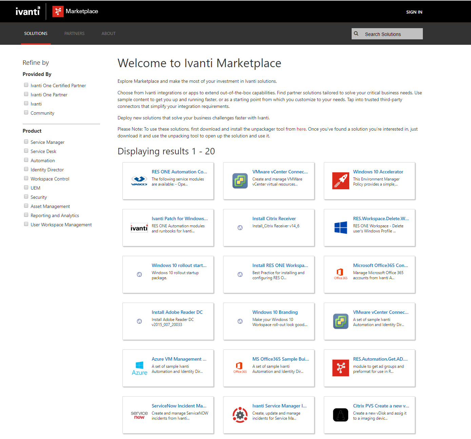Open the About tab
Screen dimensions: 471x439
(x=109, y=34)
